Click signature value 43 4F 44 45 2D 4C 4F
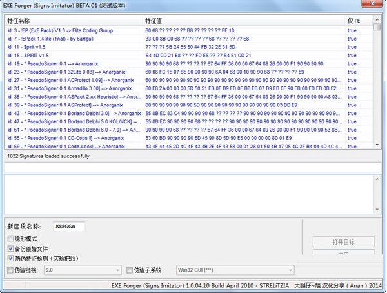 244,146
